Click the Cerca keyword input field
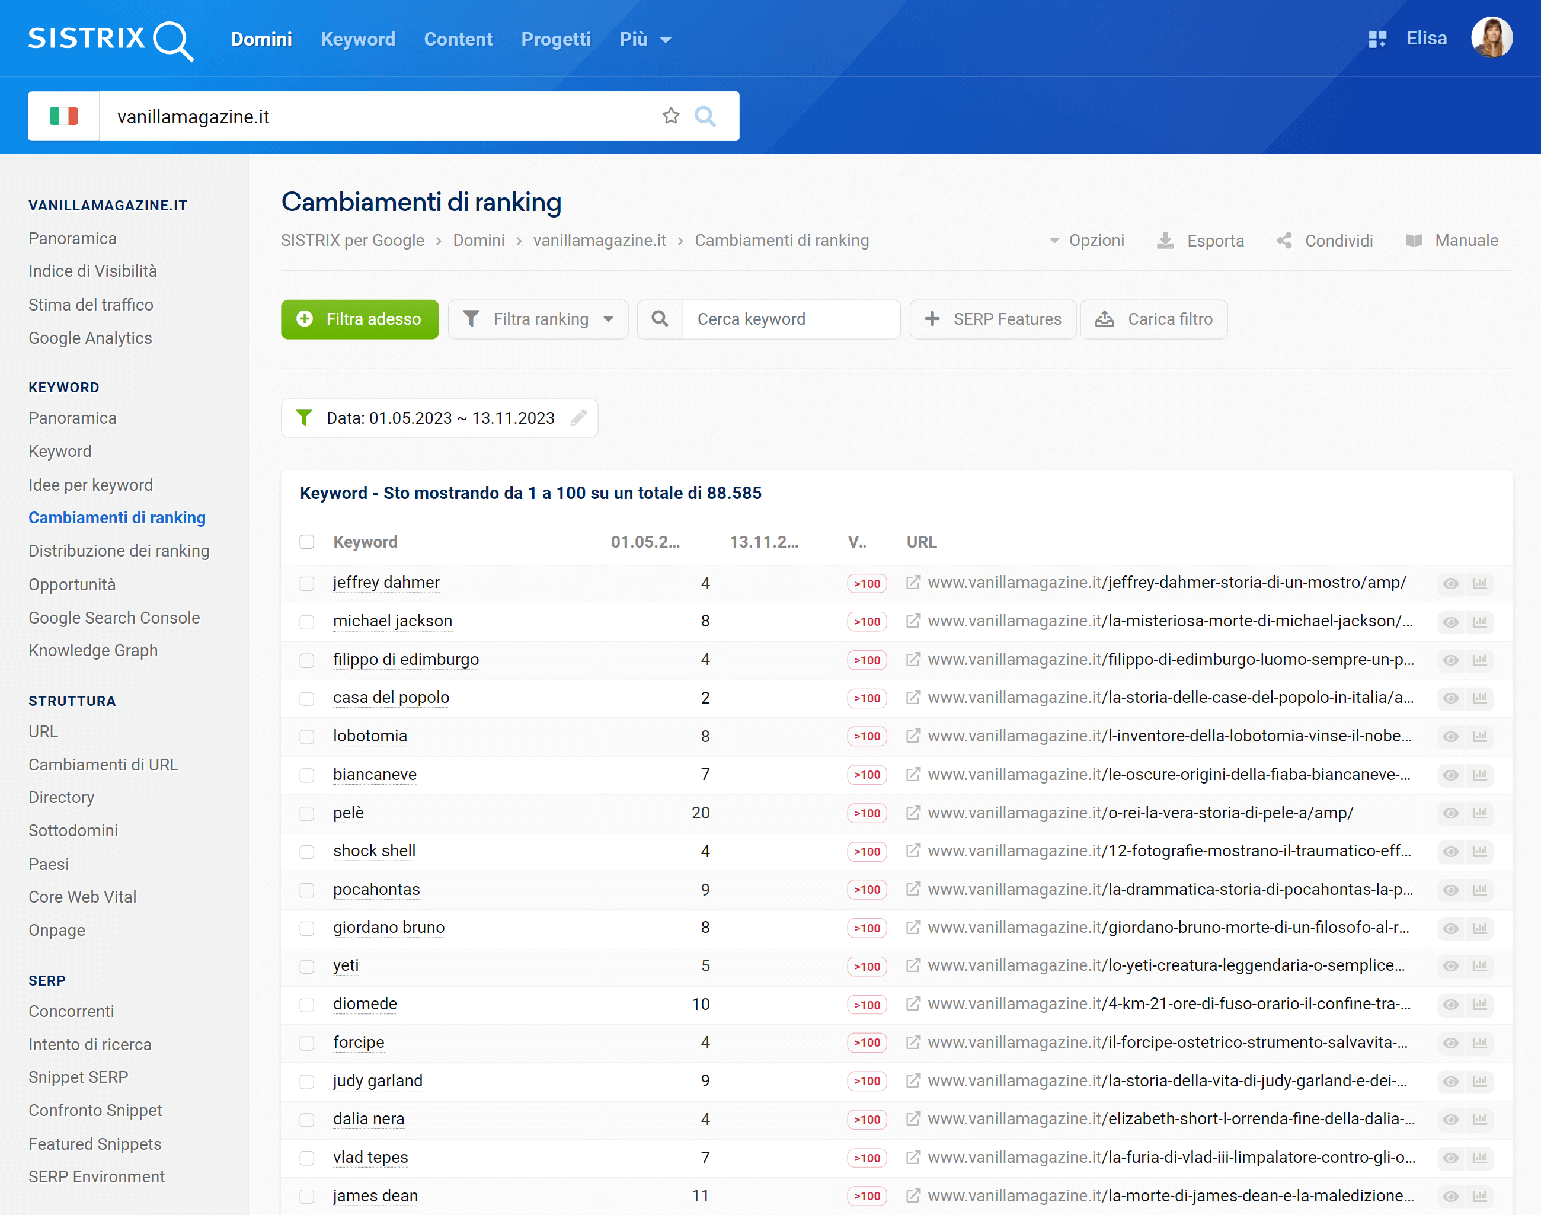The image size is (1541, 1215). tap(791, 319)
